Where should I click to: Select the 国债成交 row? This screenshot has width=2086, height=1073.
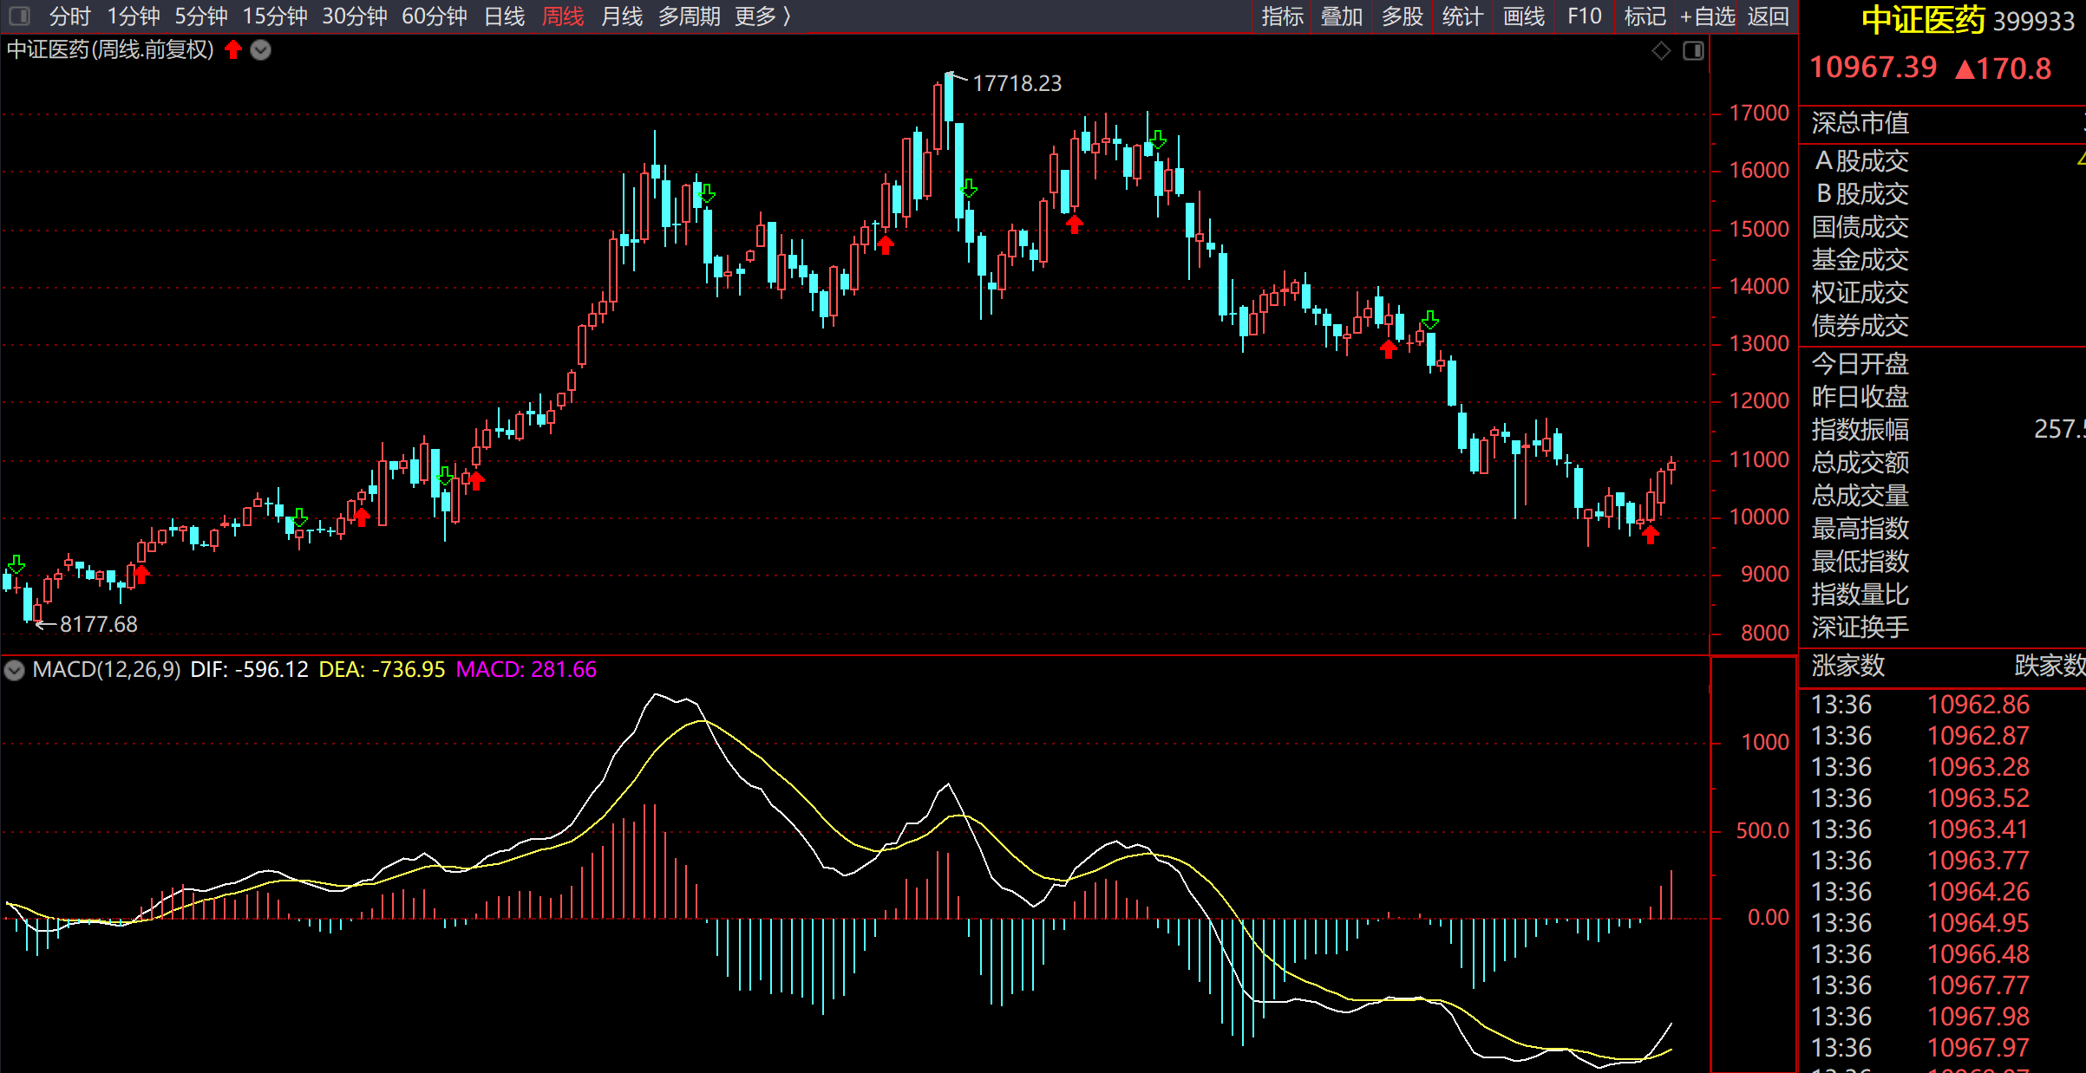(1942, 227)
